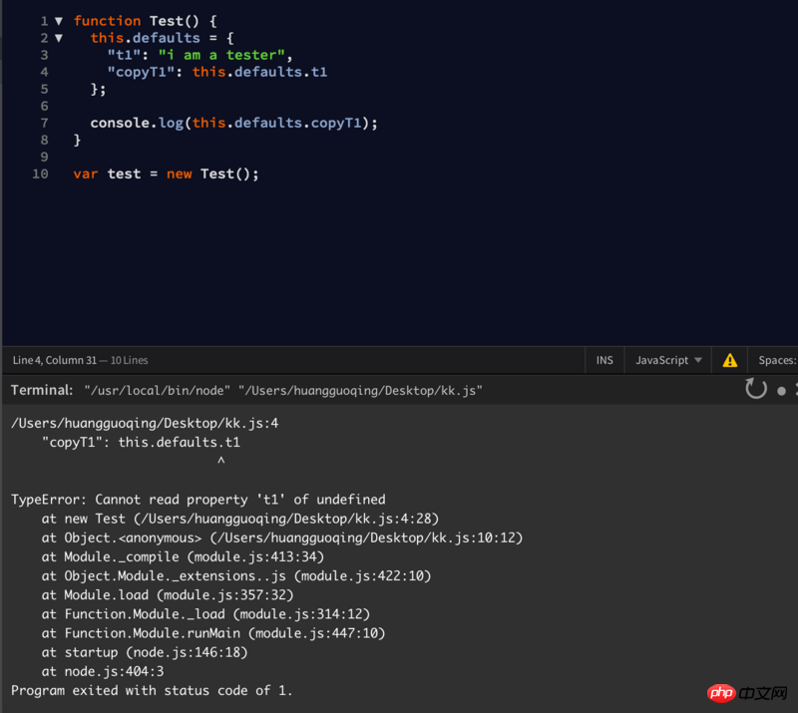The height and width of the screenshot is (713, 798).
Task: Place cursor on the console.log statement
Action: (233, 123)
